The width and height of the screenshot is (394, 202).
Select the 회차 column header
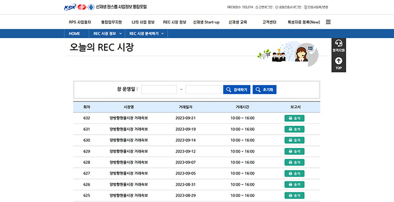(x=87, y=107)
